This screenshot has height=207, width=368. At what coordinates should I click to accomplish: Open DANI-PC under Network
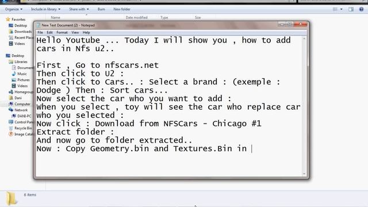pyautogui.click(x=24, y=116)
